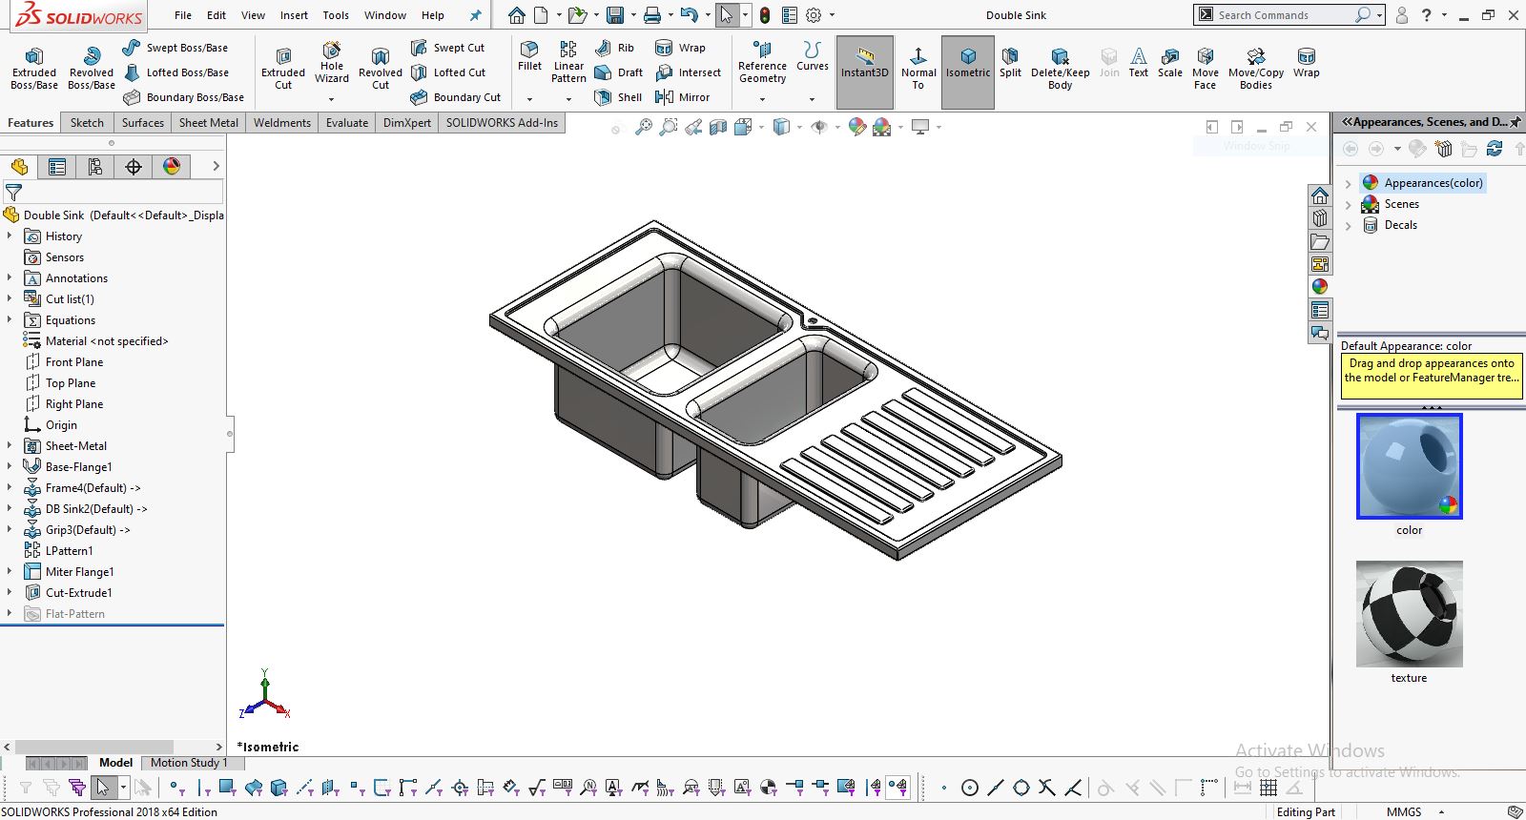1526x820 pixels.
Task: Click the Normal To view button
Action: [918, 68]
